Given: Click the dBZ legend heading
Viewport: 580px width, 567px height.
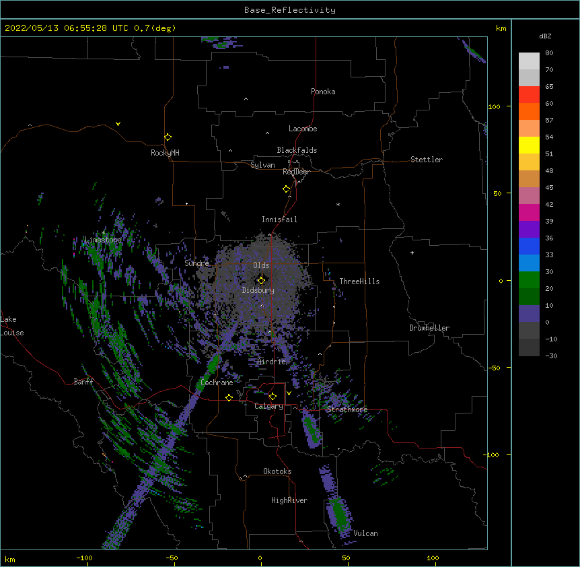Looking at the screenshot, I should (545, 36).
